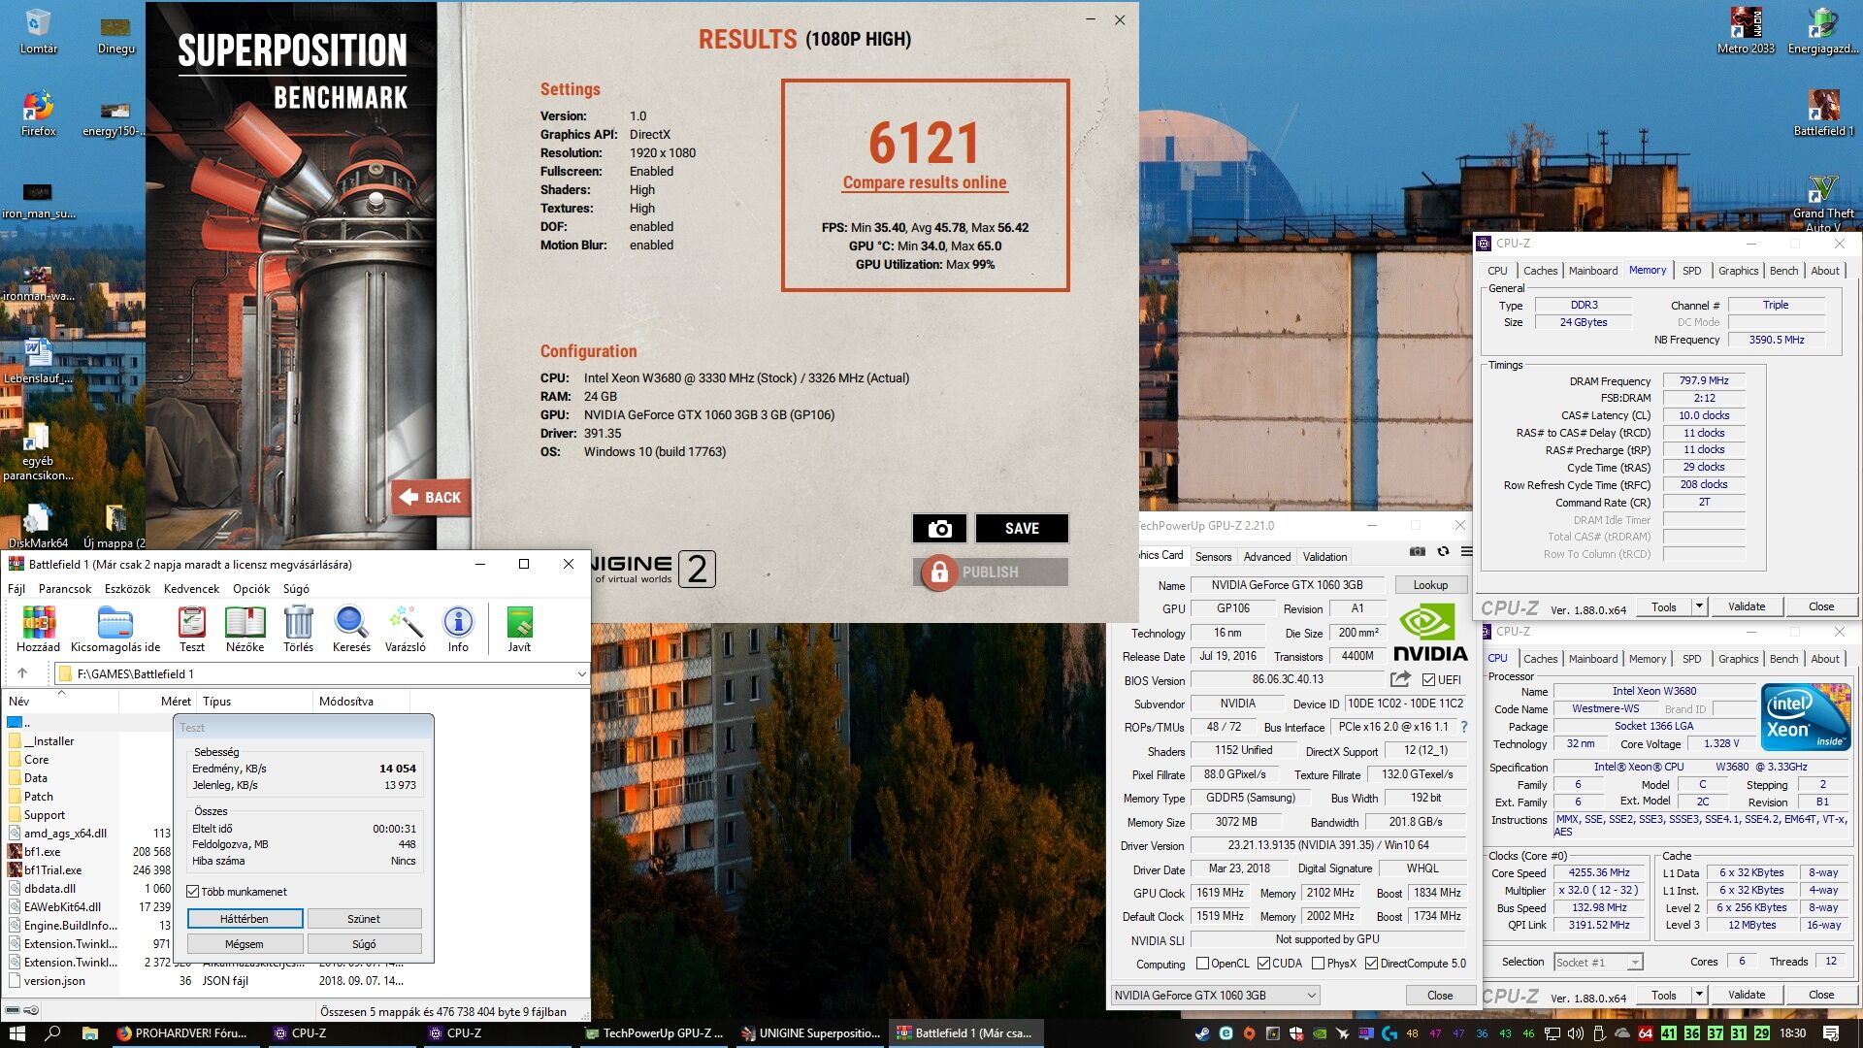Click the Javít repair icon in WinRAR
This screenshot has height=1048, width=1863.
coord(519,629)
